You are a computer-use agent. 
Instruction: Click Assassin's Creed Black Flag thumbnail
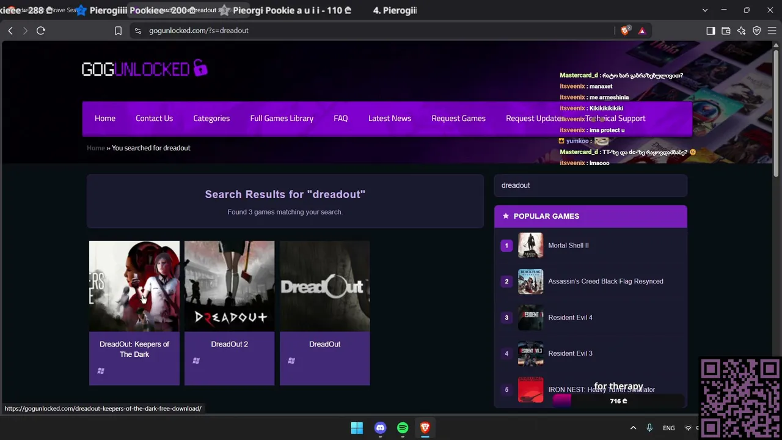(530, 282)
